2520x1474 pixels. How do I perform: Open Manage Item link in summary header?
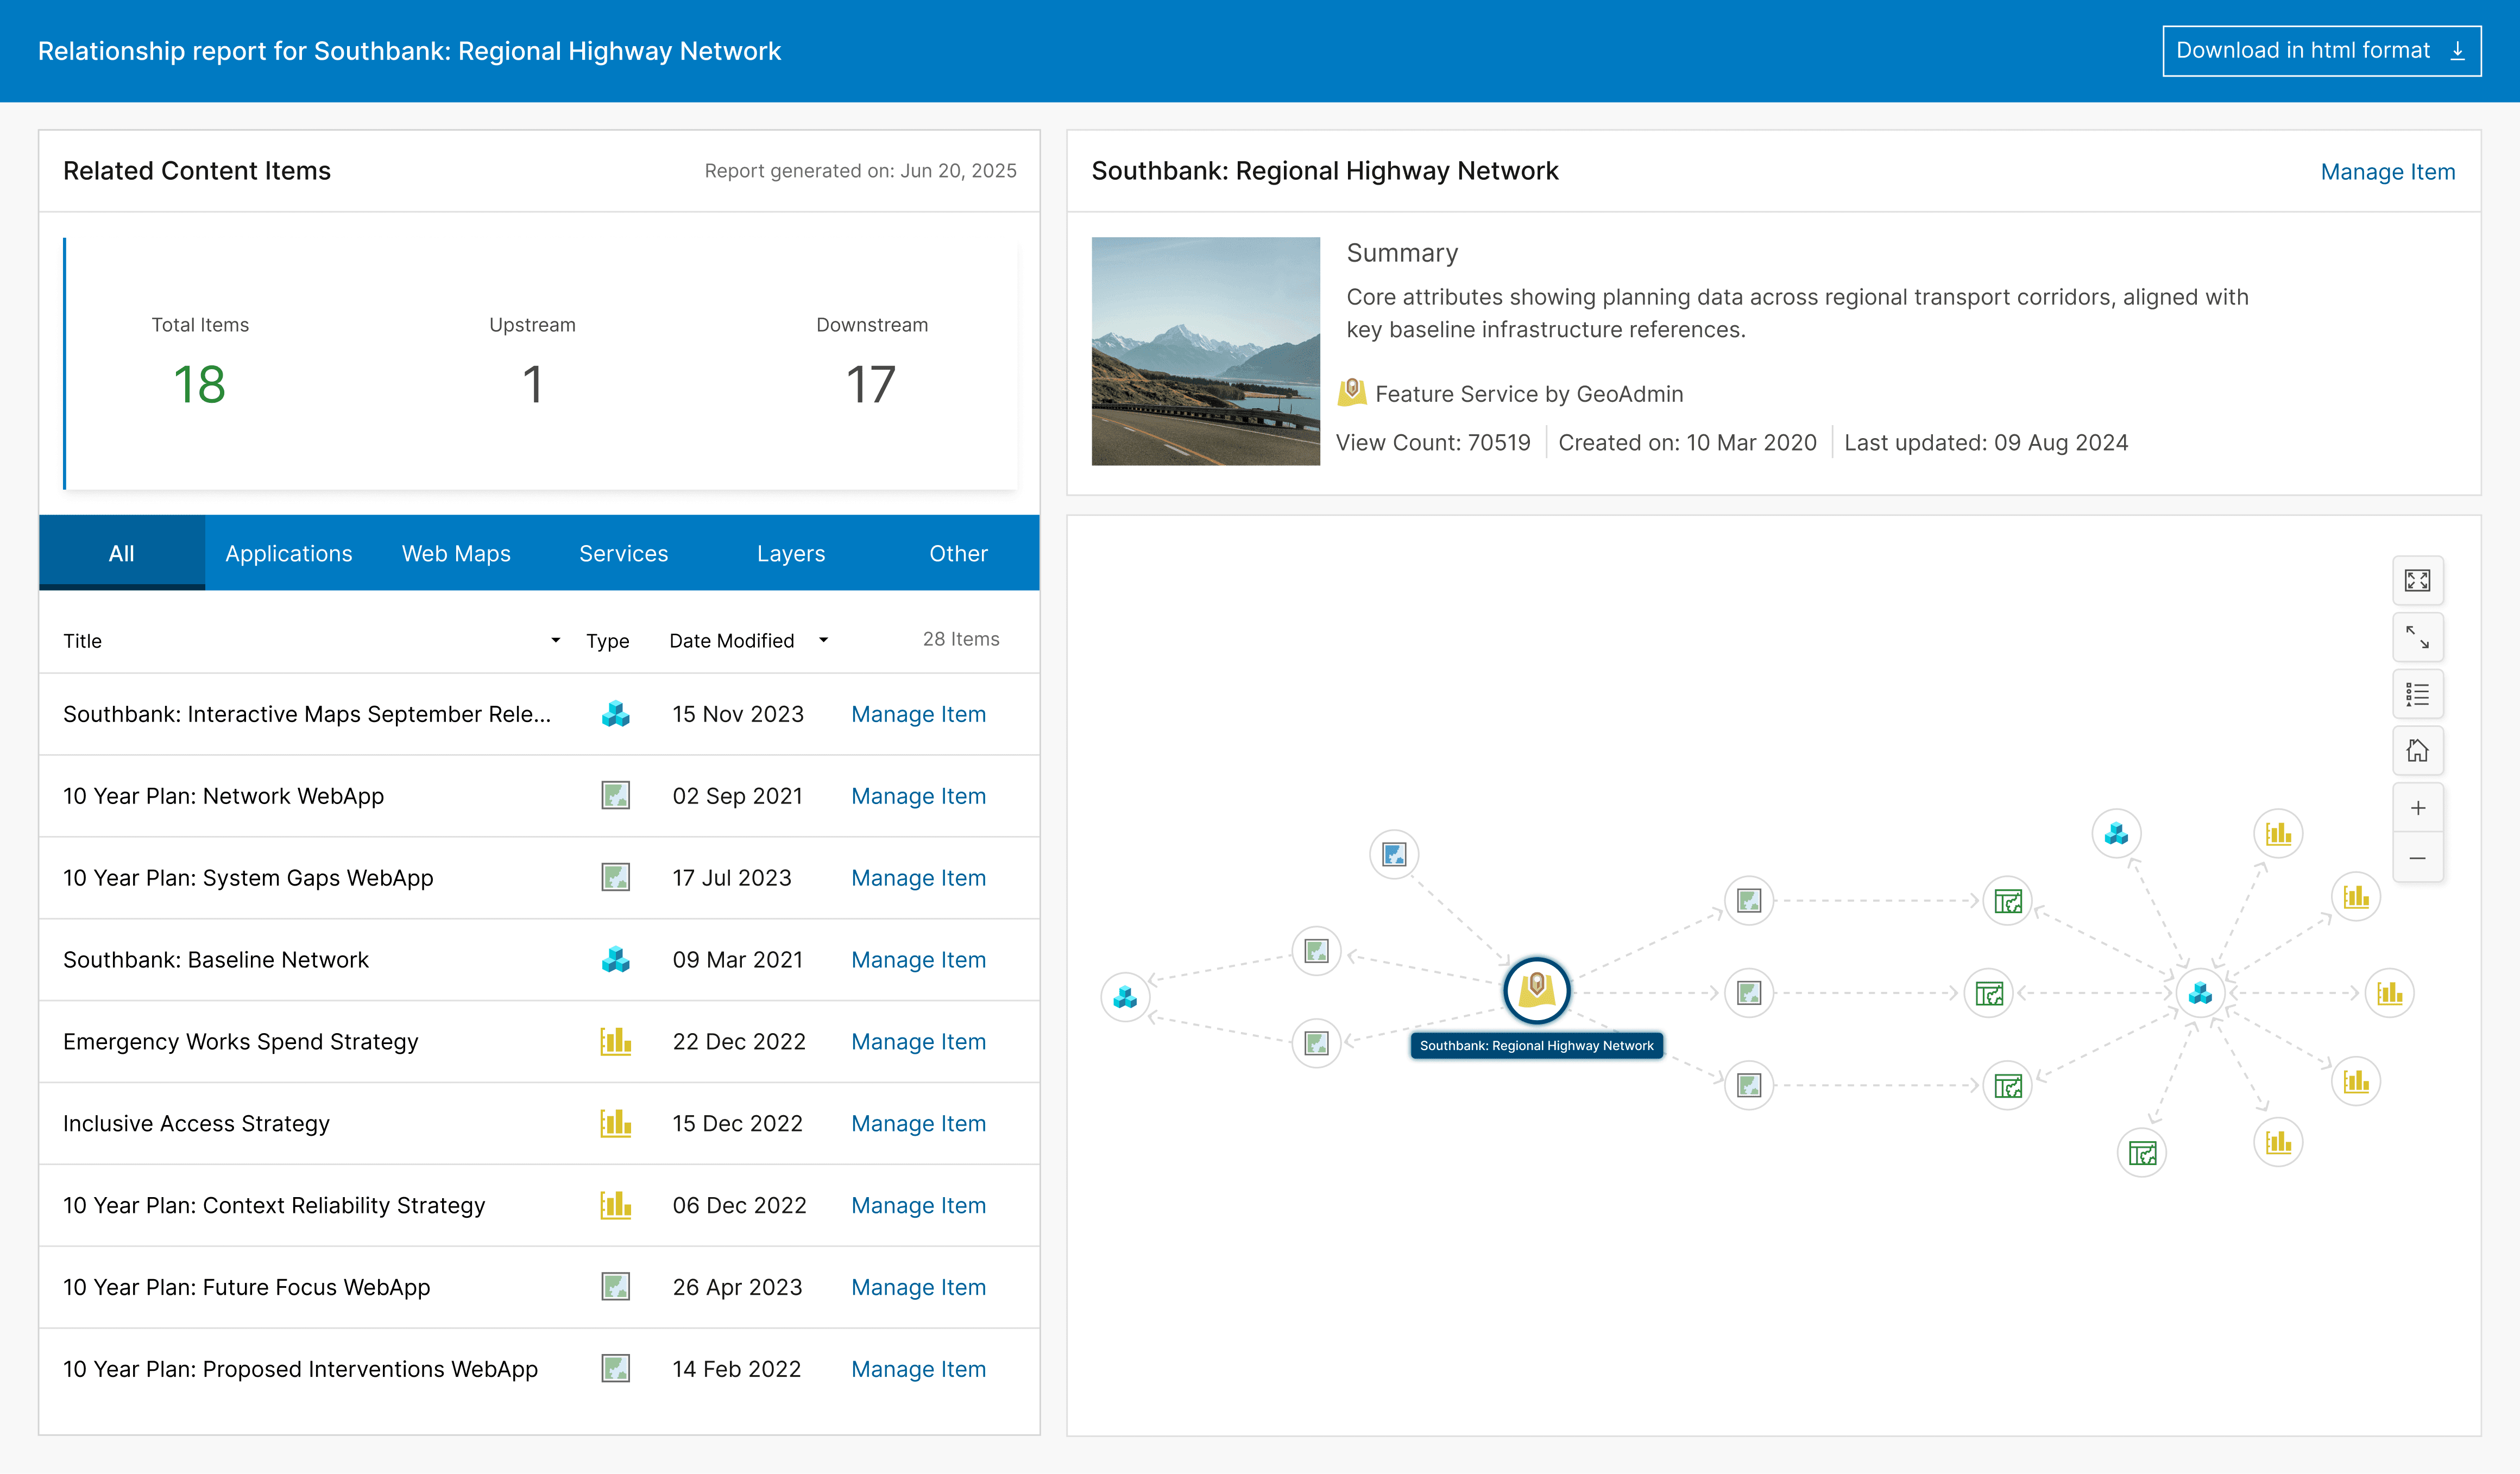[2387, 172]
